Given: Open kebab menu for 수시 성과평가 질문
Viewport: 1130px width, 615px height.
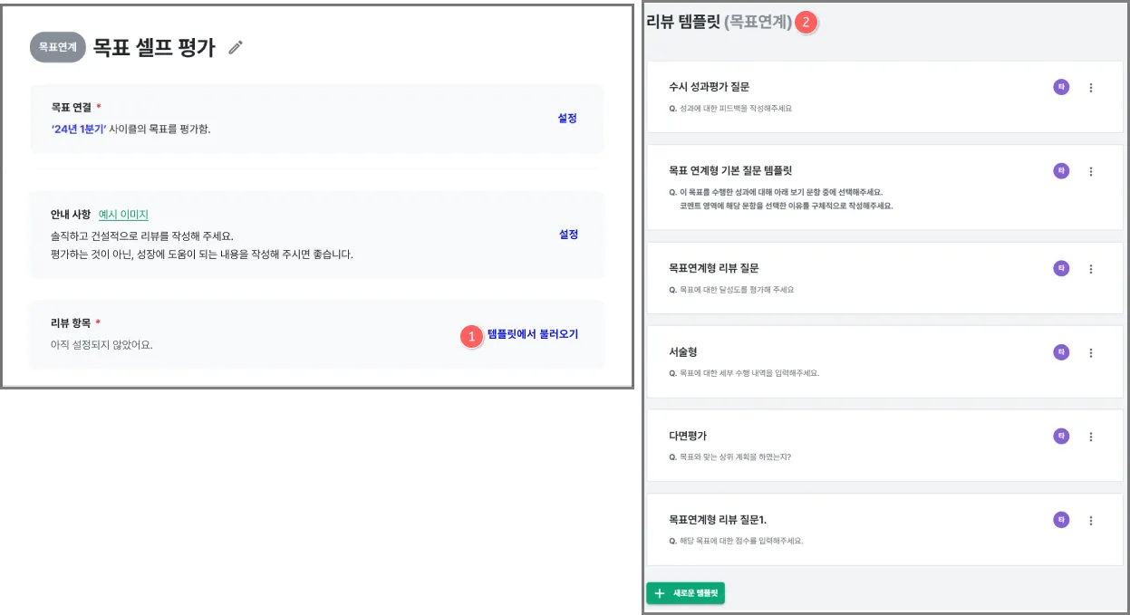Looking at the screenshot, I should [1091, 88].
